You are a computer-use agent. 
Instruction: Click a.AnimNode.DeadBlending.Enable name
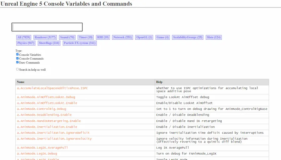pos(44,115)
